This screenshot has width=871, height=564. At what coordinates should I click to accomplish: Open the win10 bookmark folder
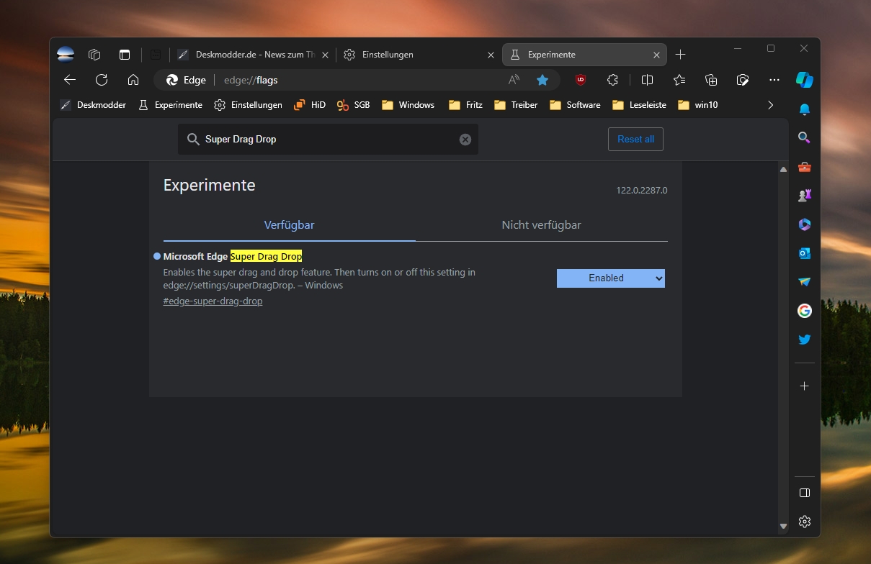[698, 105]
